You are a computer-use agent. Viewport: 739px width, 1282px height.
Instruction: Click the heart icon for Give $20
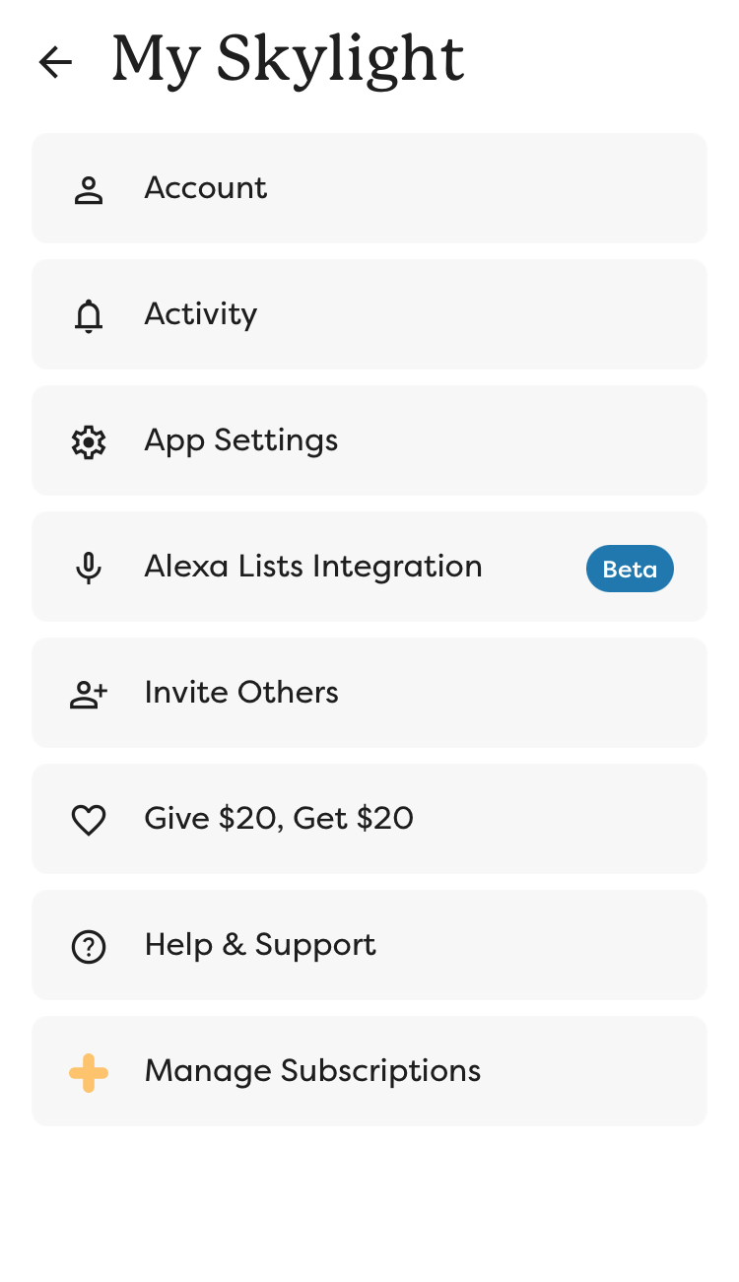pyautogui.click(x=89, y=820)
